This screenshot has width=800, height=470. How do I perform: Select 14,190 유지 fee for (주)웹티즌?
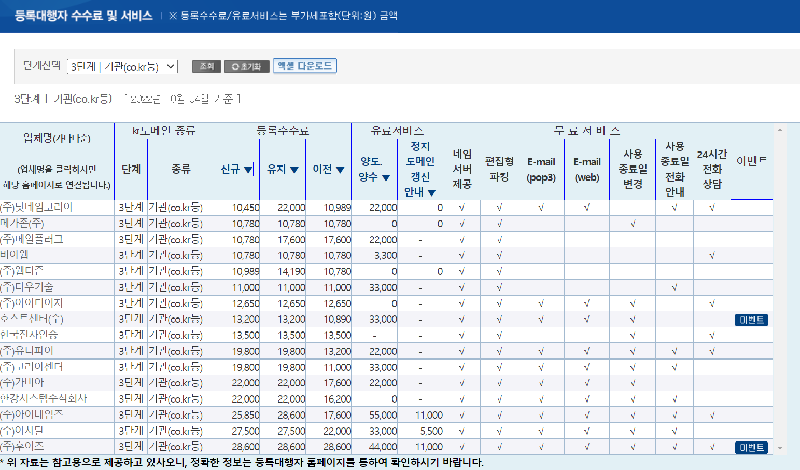(291, 271)
